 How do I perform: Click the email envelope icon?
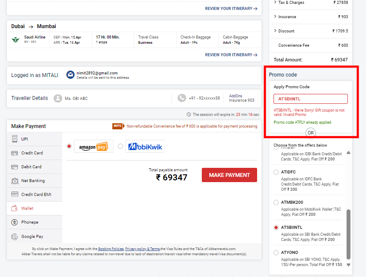coord(70,75)
